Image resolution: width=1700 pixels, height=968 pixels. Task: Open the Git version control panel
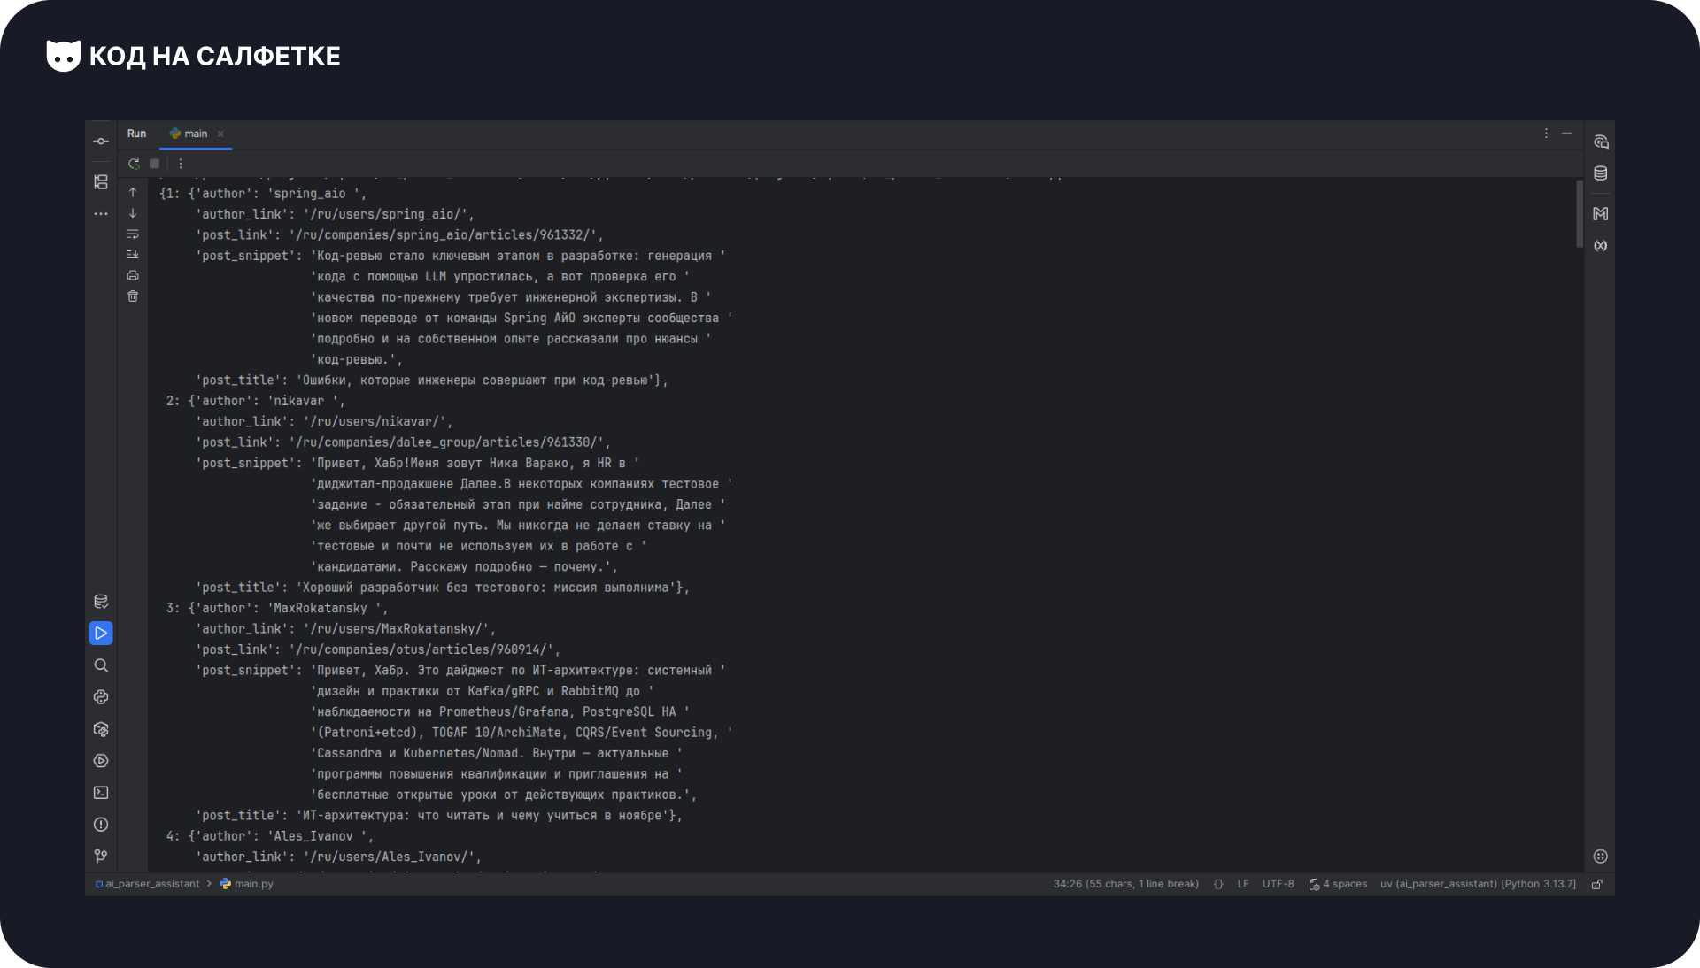(101, 857)
